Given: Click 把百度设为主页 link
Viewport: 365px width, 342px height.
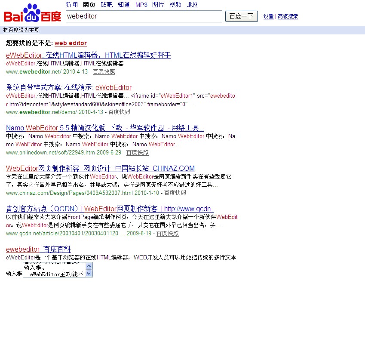Looking at the screenshot, I should click(21, 30).
